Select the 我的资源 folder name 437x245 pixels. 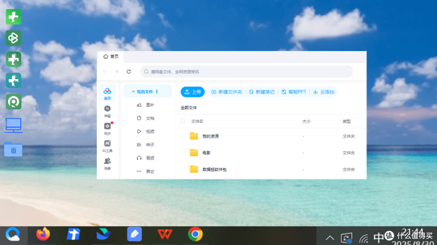coord(210,136)
